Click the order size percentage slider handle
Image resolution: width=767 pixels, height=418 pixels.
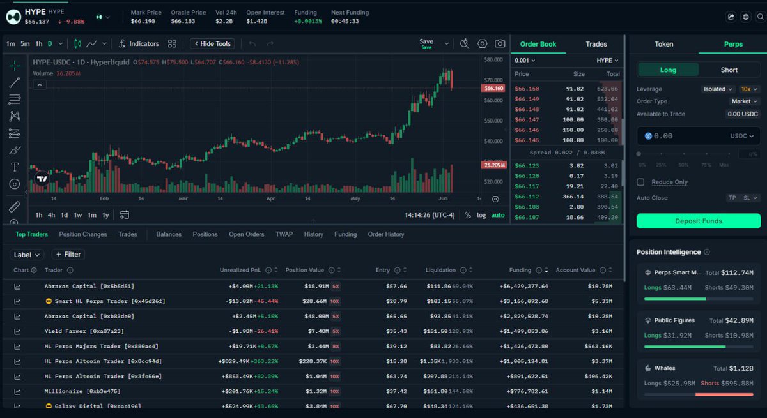(x=639, y=154)
